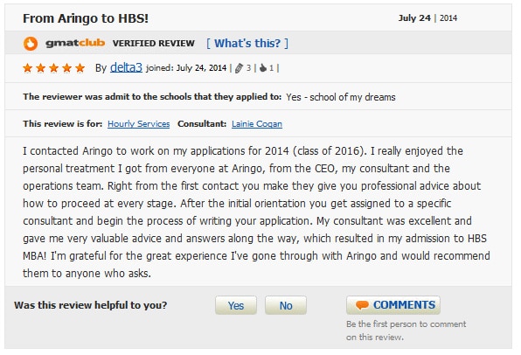Mark review helpful with Yes button
This screenshot has height=355, width=521.
(x=236, y=305)
